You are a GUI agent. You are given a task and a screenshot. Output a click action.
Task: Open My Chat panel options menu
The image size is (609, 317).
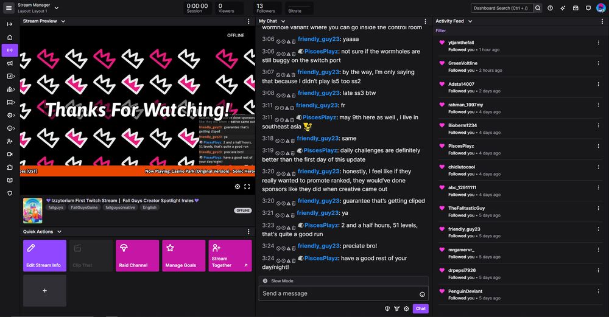pos(425,21)
